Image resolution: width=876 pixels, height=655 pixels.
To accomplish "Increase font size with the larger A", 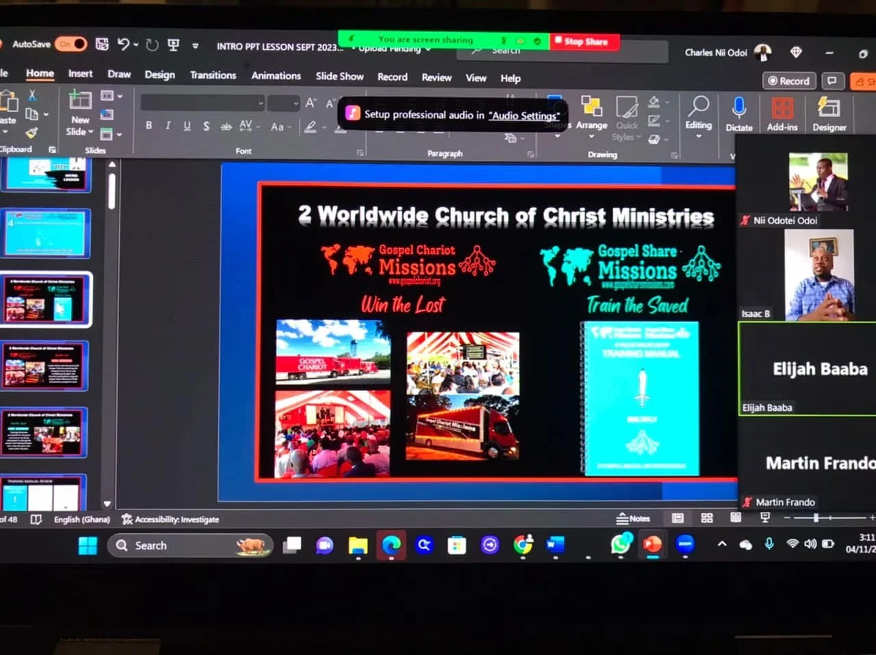I will point(311,103).
